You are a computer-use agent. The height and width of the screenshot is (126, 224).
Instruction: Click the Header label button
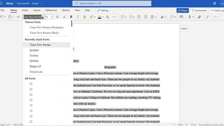pyautogui.click(x=184, y=29)
